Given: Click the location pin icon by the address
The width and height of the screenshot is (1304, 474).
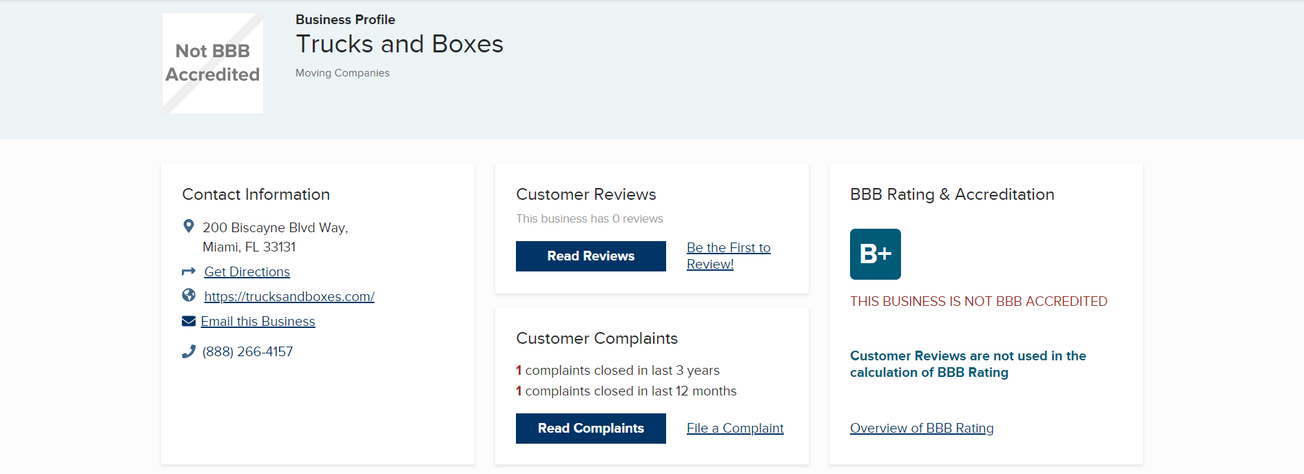Looking at the screenshot, I should pos(188,226).
